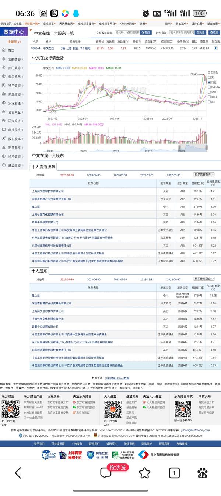Select the 2022-12-31 period in 十大股东
The width and height of the screenshot is (221, 496).
click(147, 279)
